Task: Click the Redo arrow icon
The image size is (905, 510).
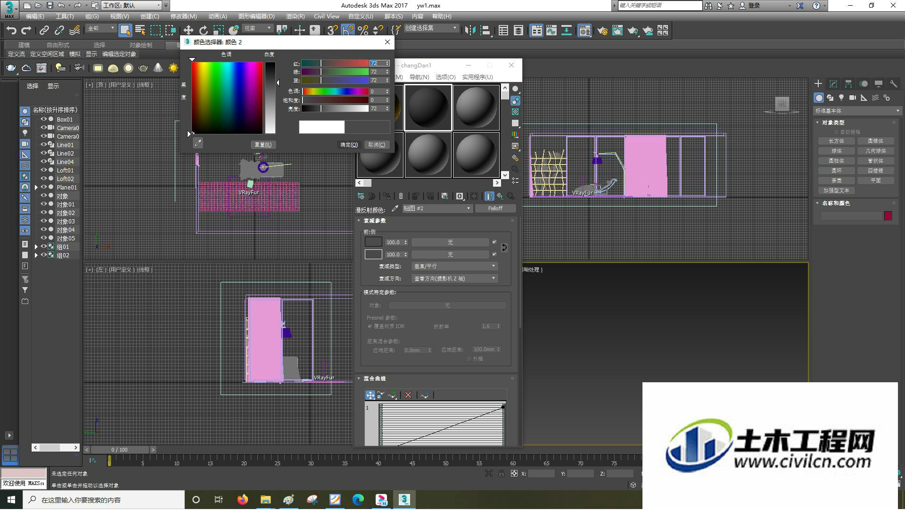Action: coord(26,30)
